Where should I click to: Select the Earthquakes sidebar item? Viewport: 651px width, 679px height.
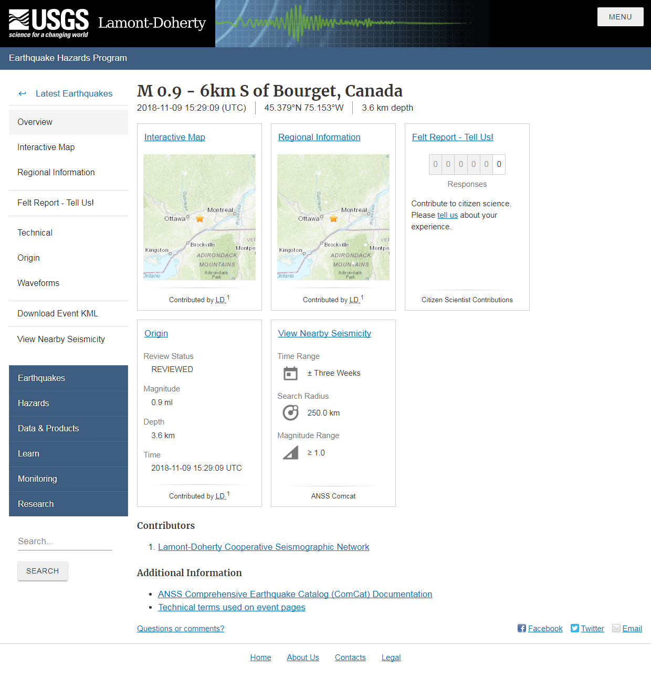41,378
